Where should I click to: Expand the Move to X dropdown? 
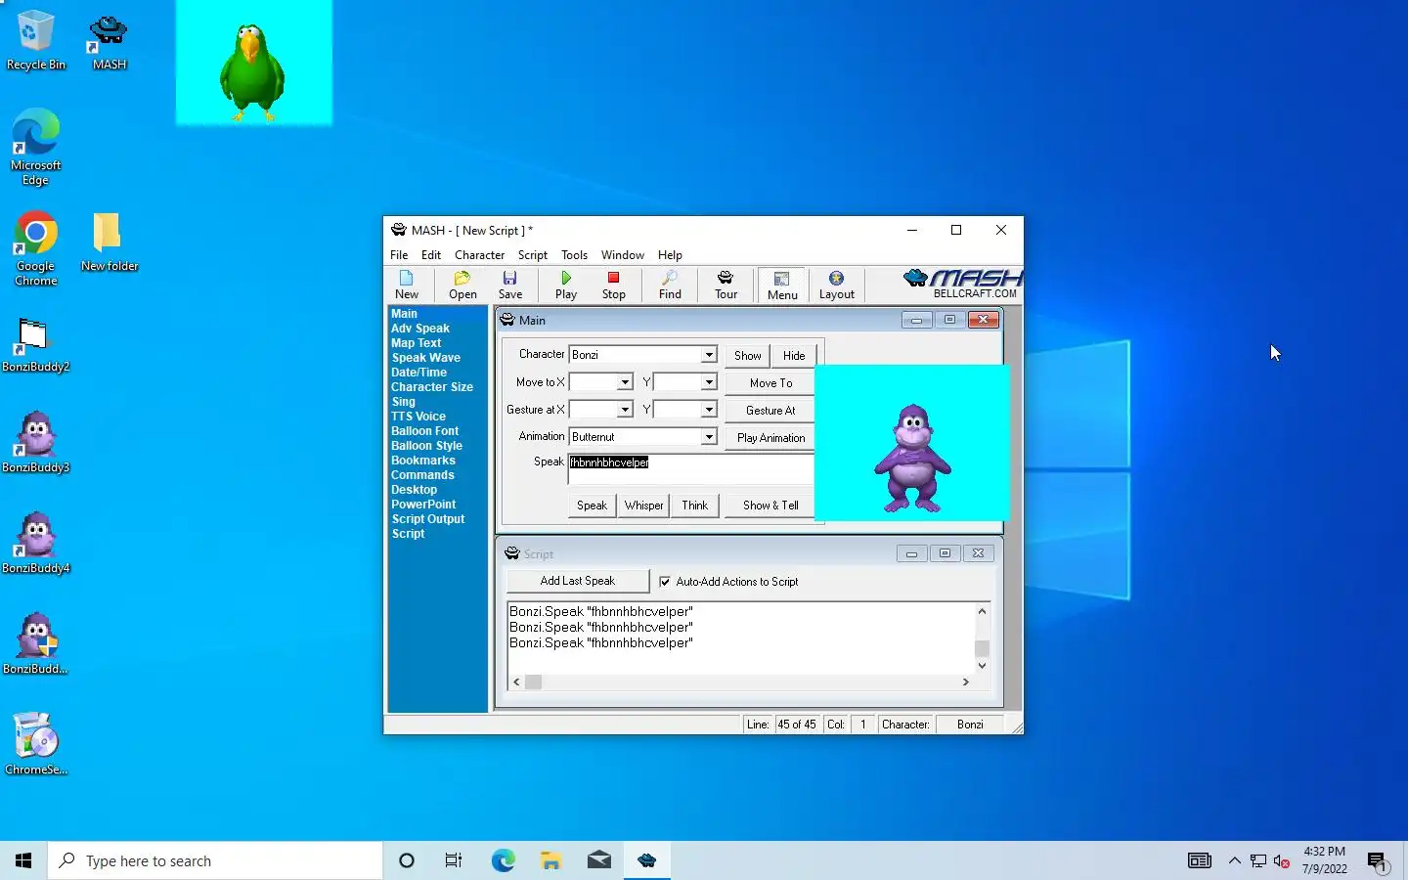(625, 382)
